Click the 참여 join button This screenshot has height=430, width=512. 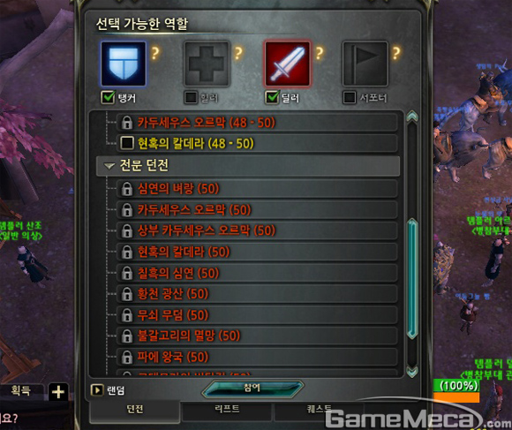tap(252, 389)
